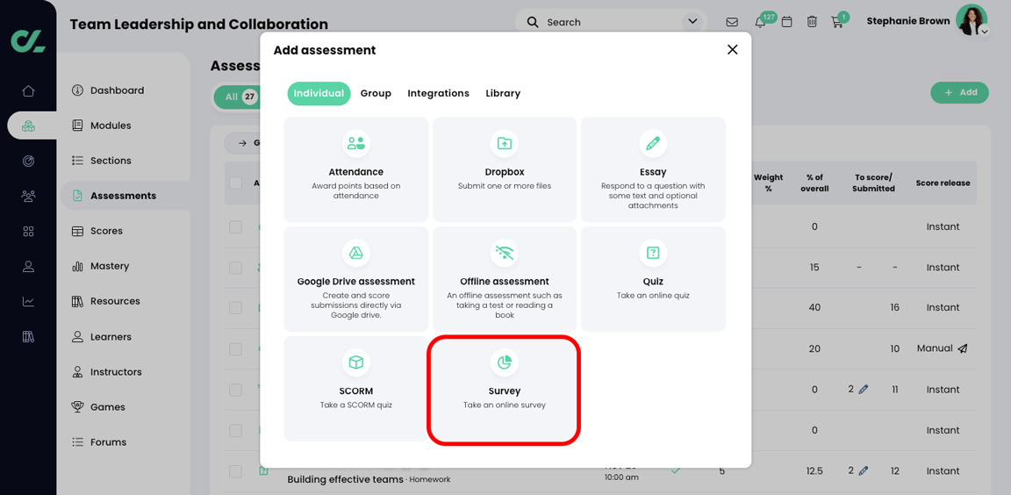
Task: Open the Learners page
Action: click(111, 336)
